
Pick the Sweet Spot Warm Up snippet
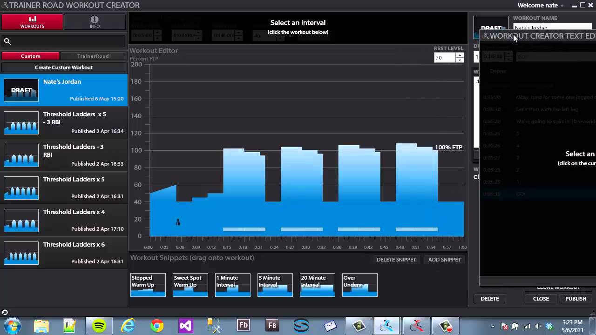[190, 285]
